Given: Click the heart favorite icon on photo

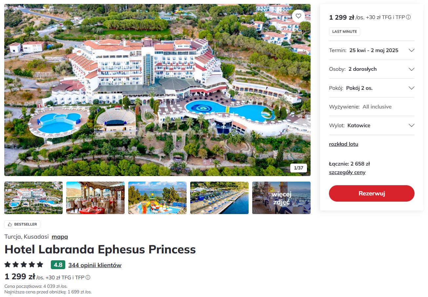Looking at the screenshot, I should [298, 16].
